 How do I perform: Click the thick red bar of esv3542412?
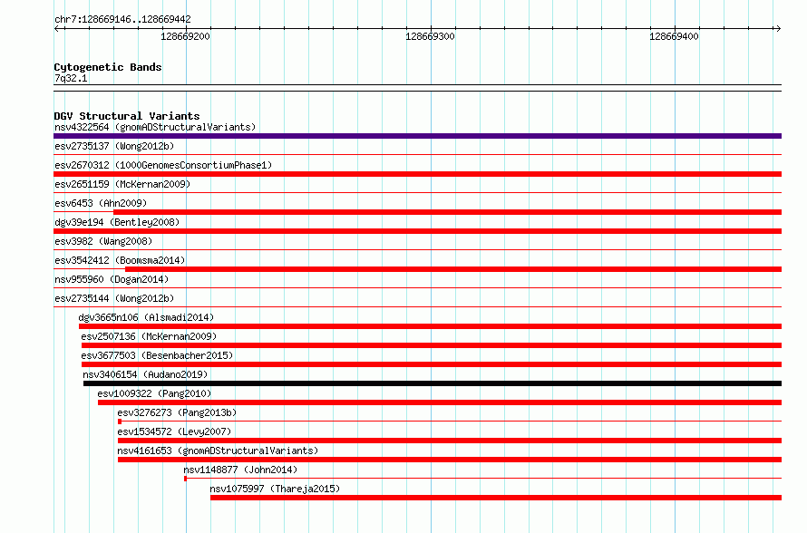tap(453, 269)
